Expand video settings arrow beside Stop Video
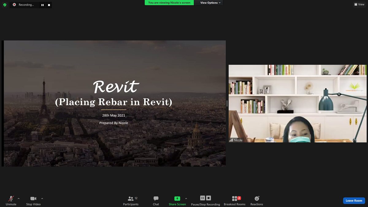Screen dimensions: 368x207 (x=42, y=198)
